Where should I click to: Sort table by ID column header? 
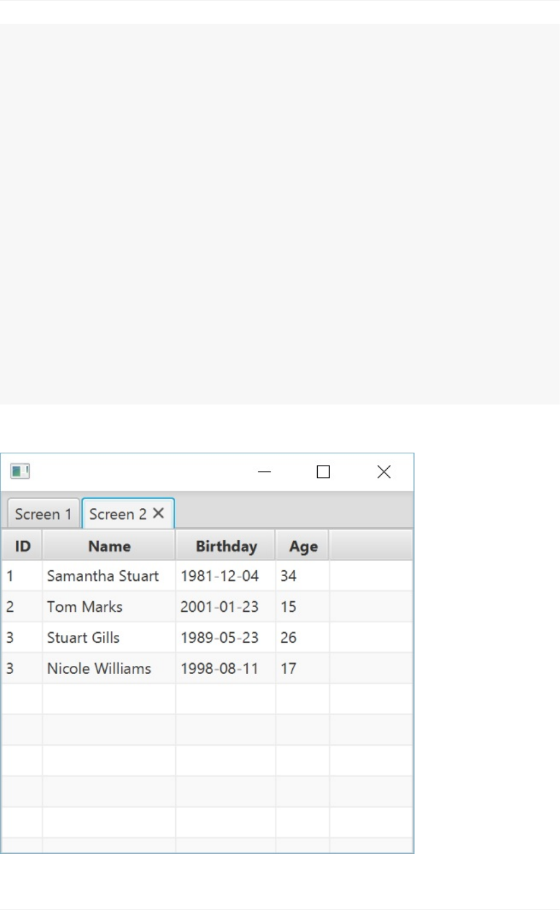[23, 546]
